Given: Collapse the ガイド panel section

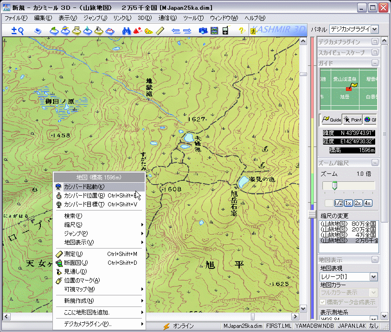Looking at the screenshot, I should point(375,63).
